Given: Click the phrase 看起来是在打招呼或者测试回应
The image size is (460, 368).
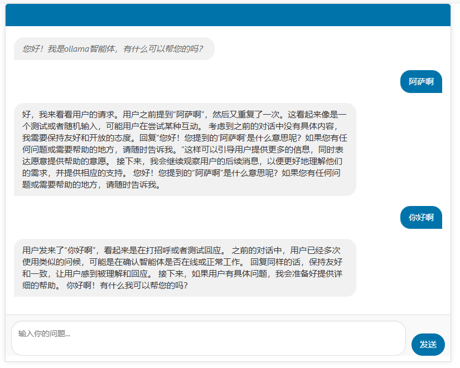Looking at the screenshot, I should coord(164,250).
